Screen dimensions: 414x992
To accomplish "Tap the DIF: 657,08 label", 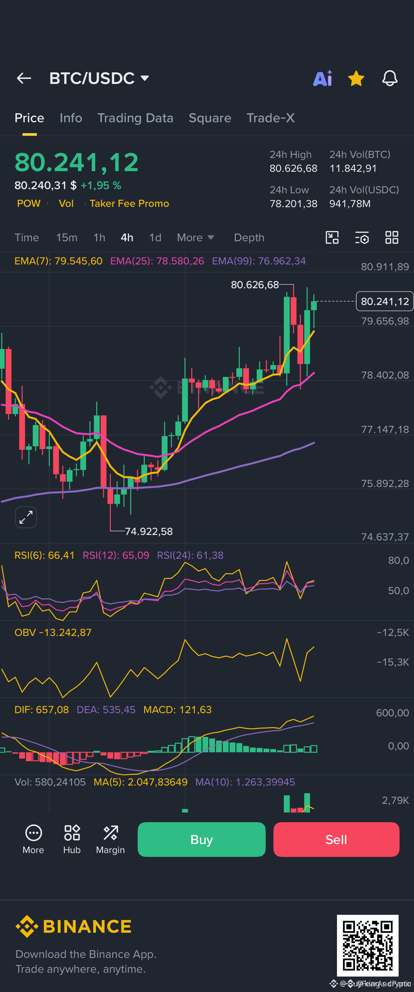I will pyautogui.click(x=41, y=709).
